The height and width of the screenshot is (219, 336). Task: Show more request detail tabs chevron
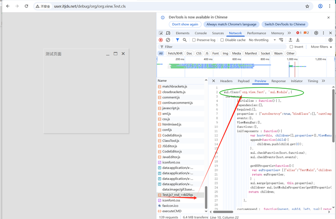tap(323, 81)
